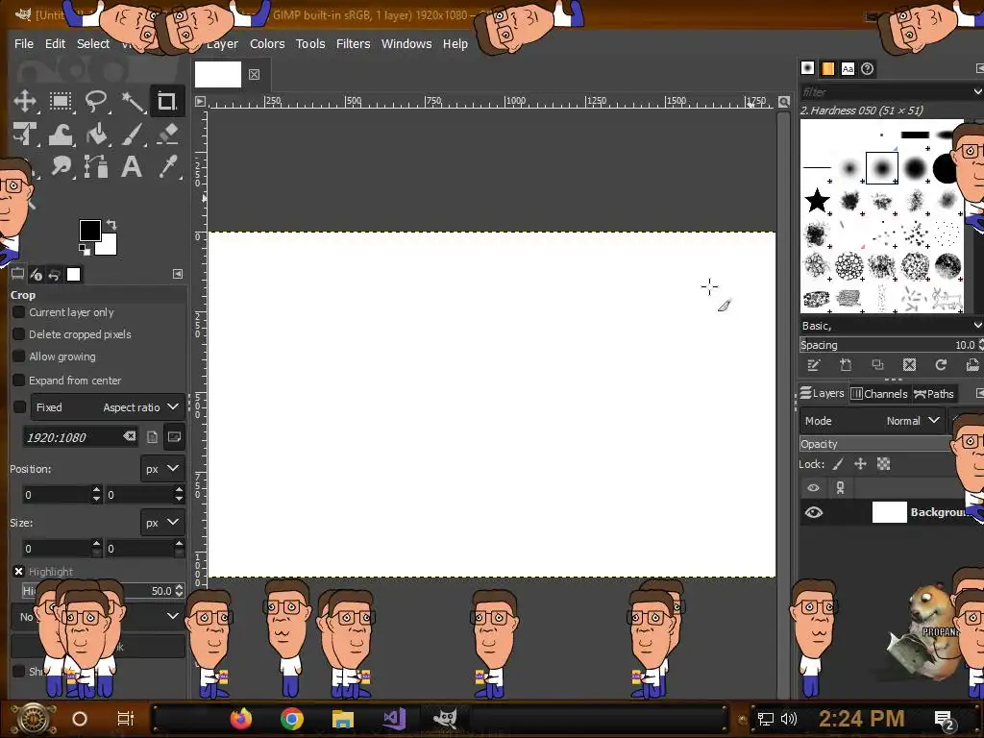Select the Unified Transform tool
This screenshot has width=984, height=738.
(x=25, y=135)
